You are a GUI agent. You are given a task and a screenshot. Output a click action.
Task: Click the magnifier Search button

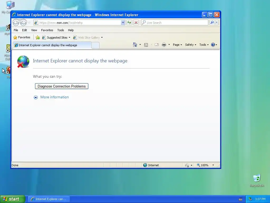tap(212, 22)
